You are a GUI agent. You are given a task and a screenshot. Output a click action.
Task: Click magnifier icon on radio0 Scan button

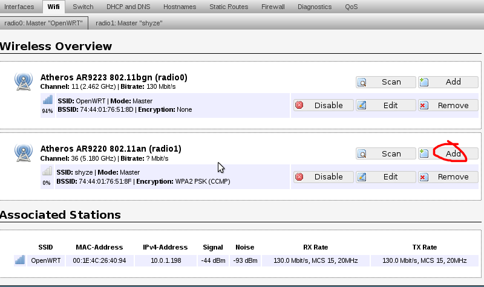click(362, 82)
